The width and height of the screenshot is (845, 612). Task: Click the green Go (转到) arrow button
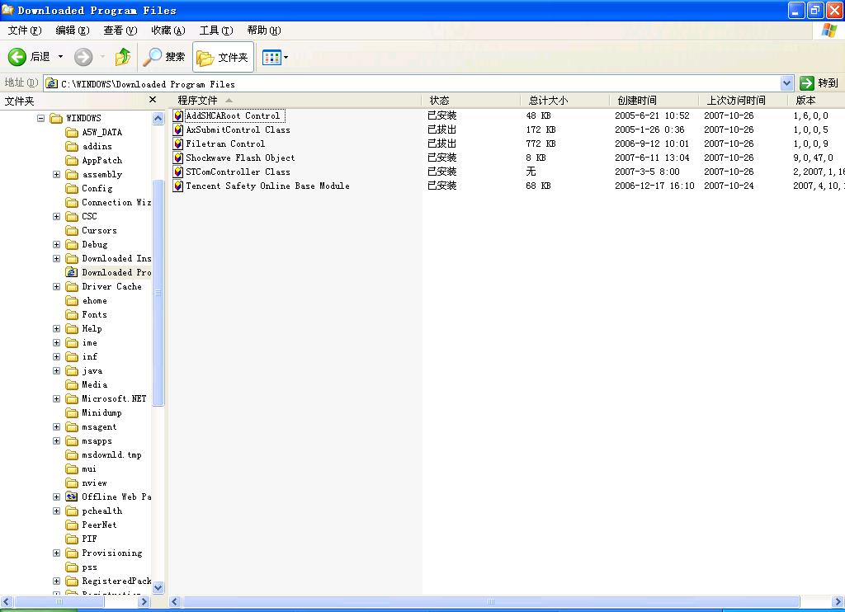click(x=807, y=82)
